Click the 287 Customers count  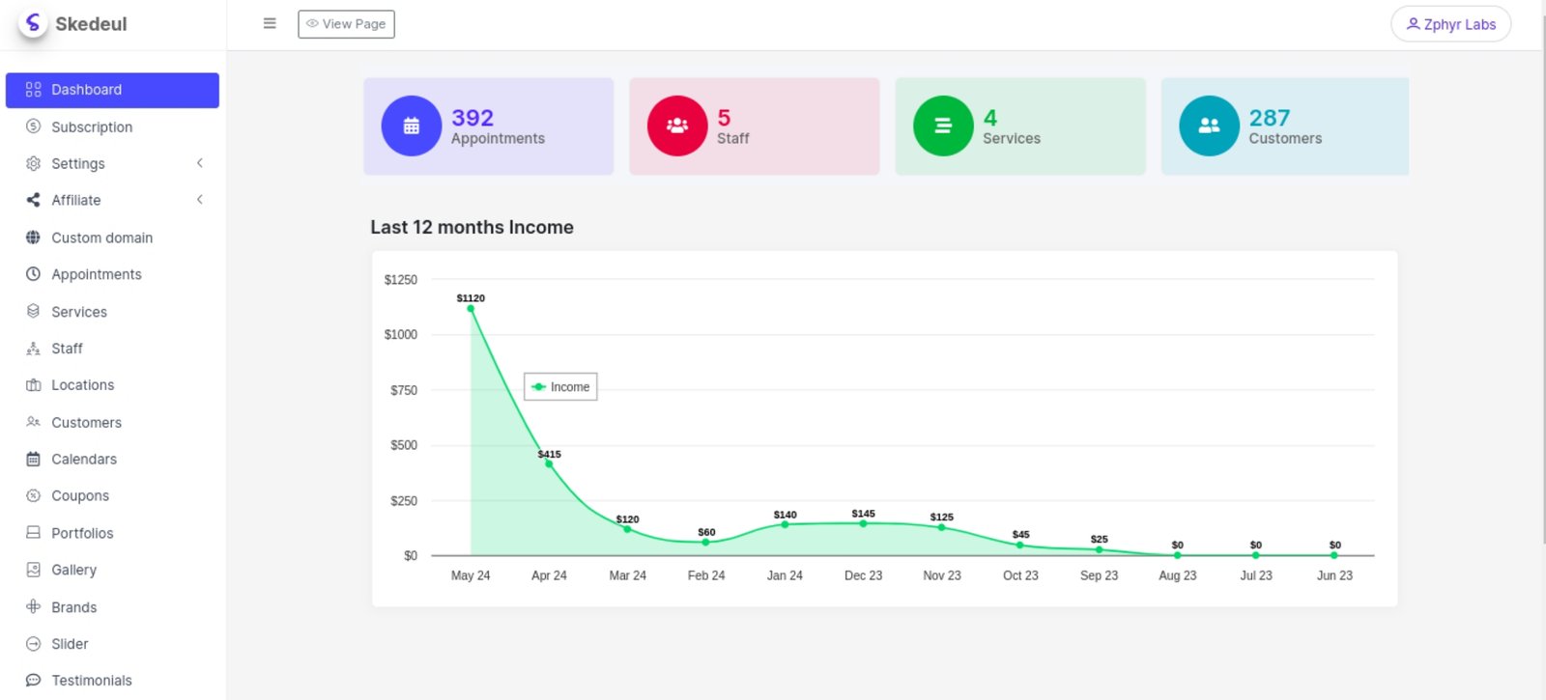1270,118
